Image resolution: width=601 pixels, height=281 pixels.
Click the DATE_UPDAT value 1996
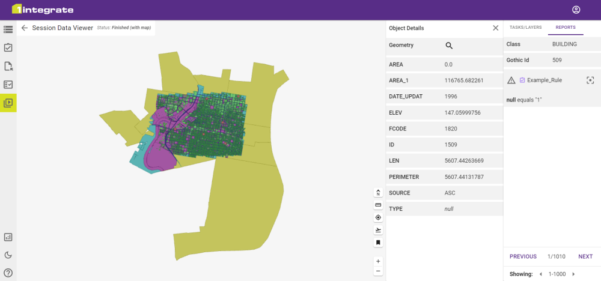point(451,97)
